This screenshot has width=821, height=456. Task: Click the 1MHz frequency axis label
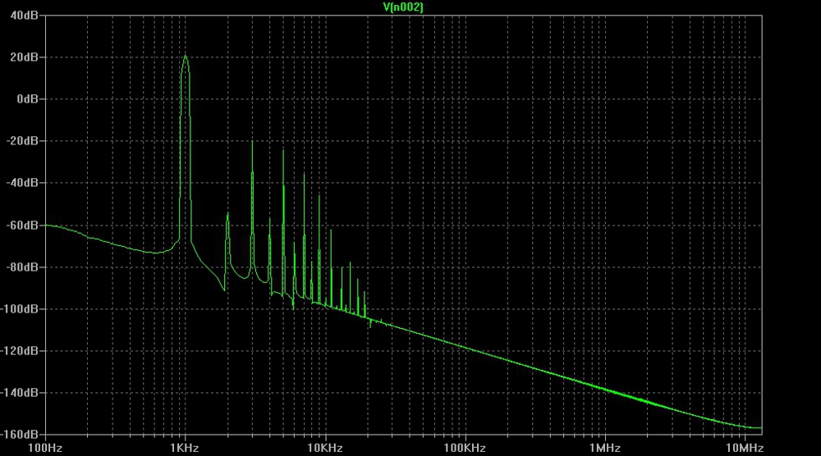point(605,448)
